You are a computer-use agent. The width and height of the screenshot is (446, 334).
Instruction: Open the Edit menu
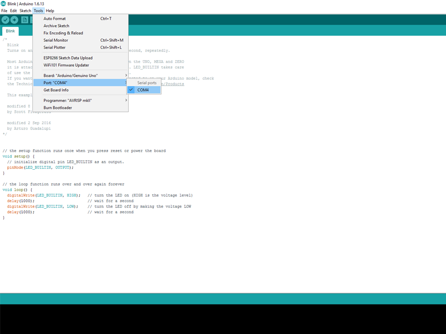point(13,11)
